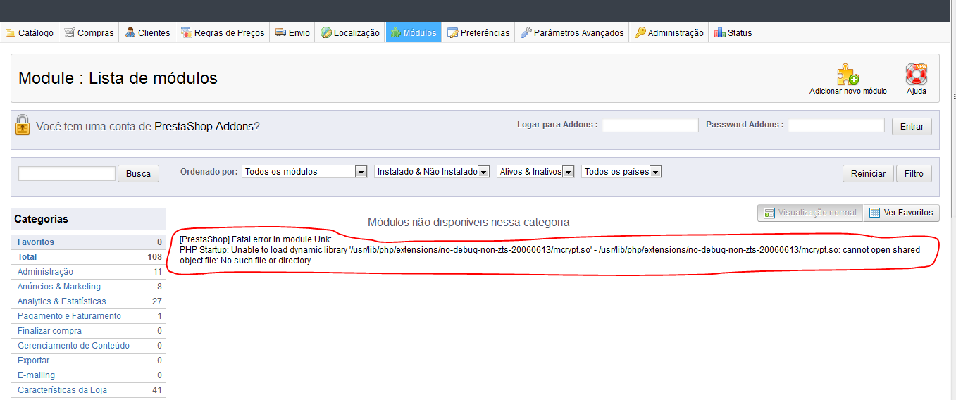Click the Administração key icon
Screen dimensions: 956x400
tap(640, 32)
